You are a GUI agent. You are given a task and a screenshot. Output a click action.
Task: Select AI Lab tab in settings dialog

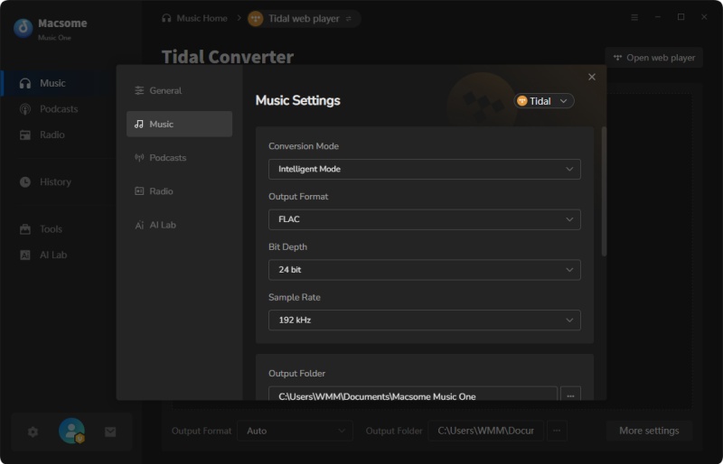[179, 225]
